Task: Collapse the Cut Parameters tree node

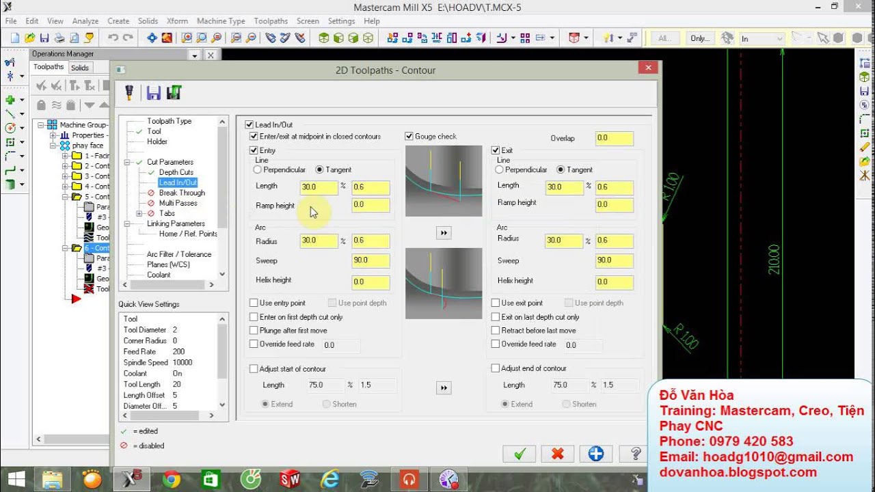Action: pos(128,162)
